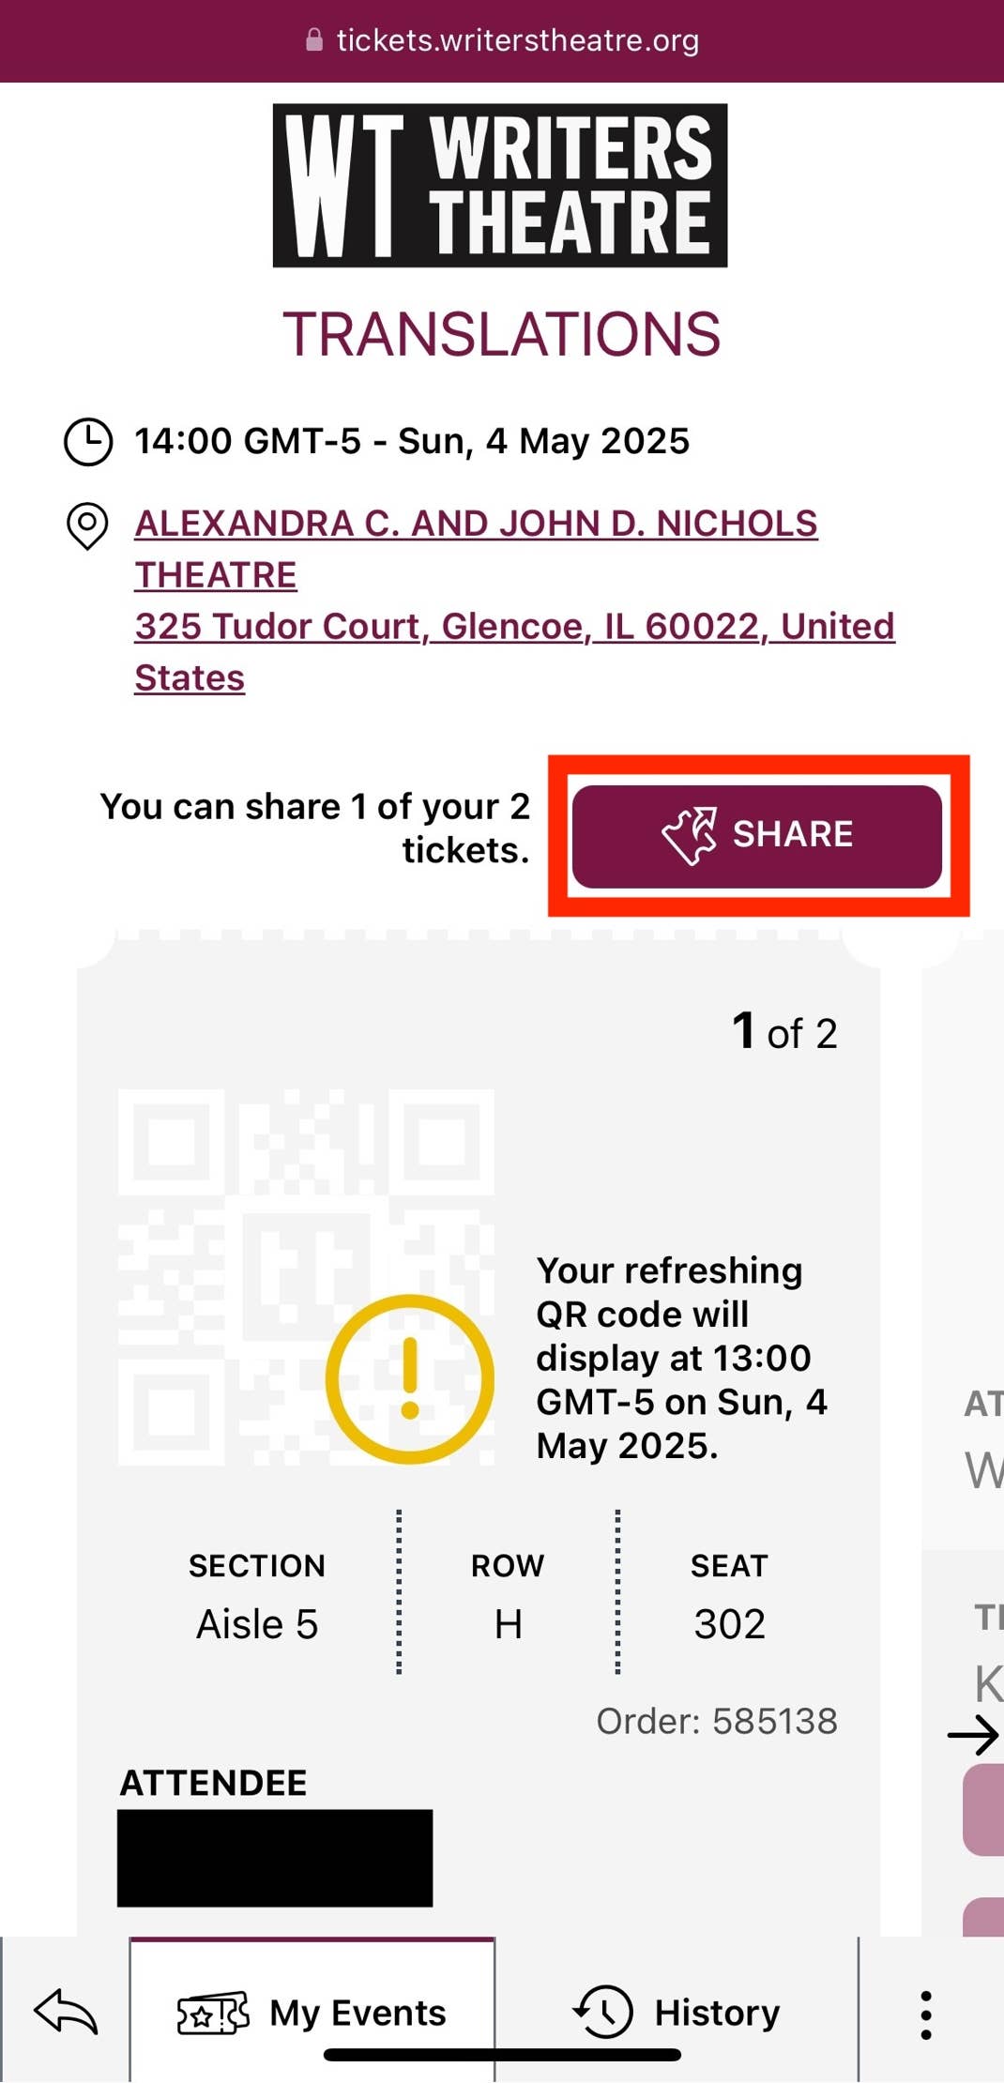Viewport: 1004px width, 2083px height.
Task: Open the three-dot more options menu
Action: click(x=925, y=2015)
